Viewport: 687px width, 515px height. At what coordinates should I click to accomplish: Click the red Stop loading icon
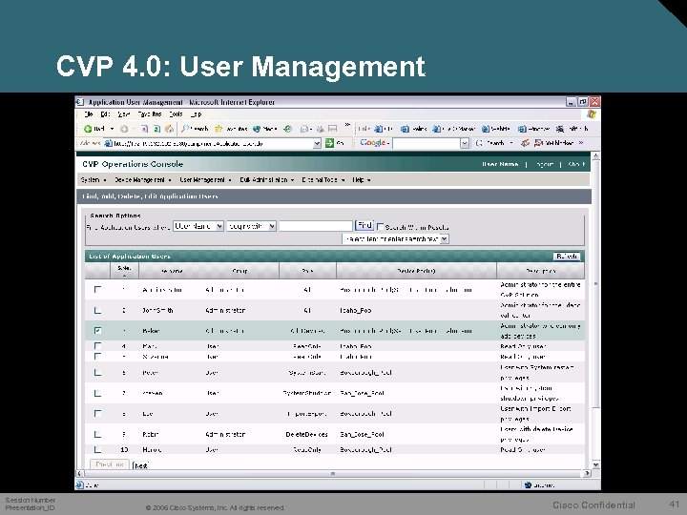tap(145, 129)
